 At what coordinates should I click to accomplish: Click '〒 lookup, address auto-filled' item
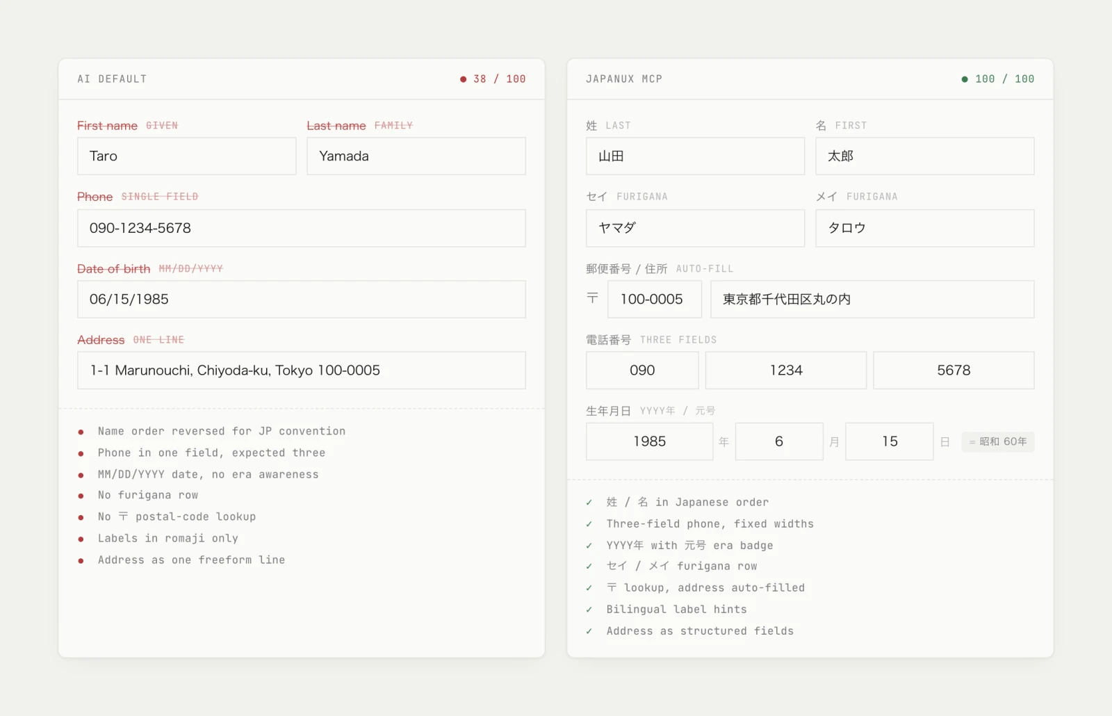[705, 587]
